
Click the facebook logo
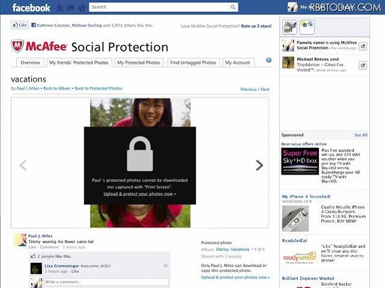31,8
